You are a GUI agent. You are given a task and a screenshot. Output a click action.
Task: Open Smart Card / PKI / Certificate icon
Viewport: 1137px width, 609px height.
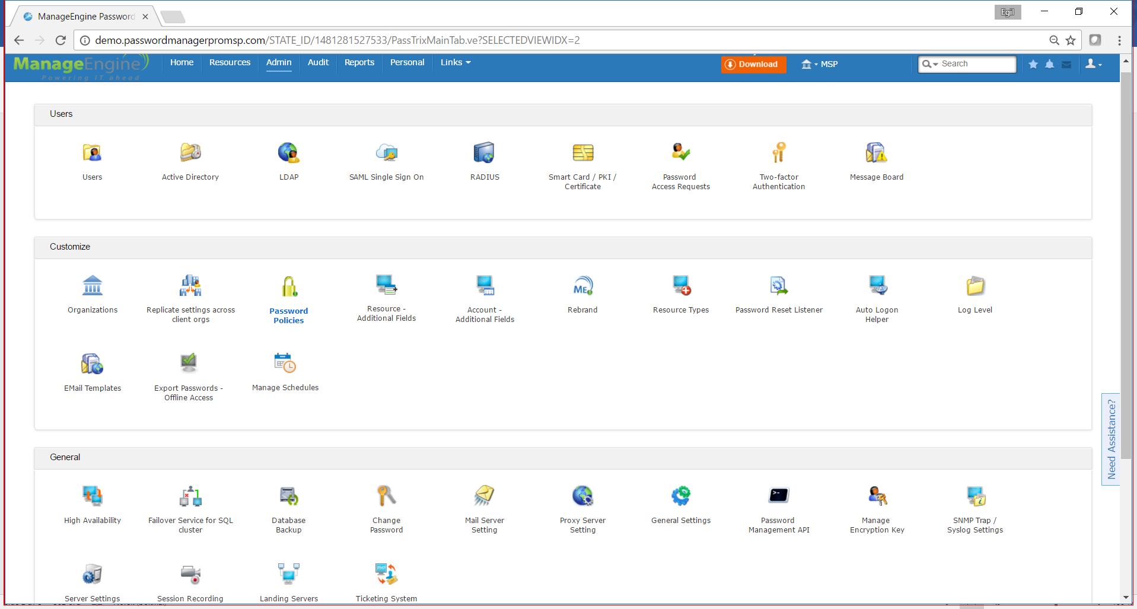[x=583, y=153]
